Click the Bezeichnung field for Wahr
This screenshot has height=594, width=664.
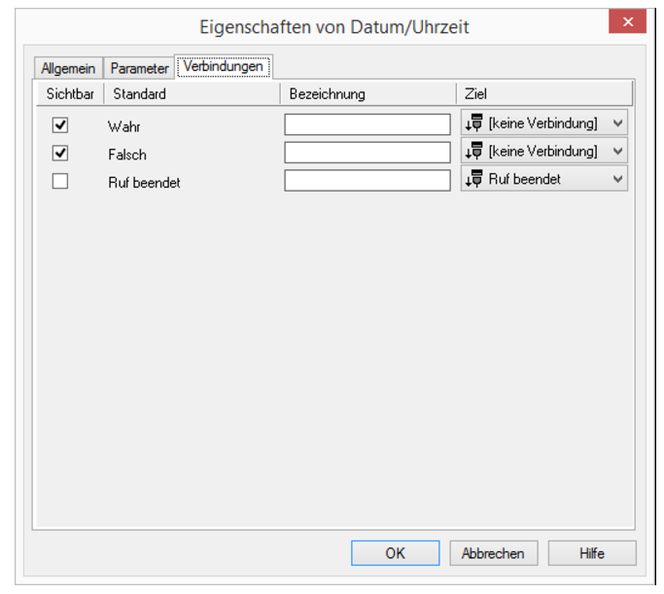click(x=367, y=124)
